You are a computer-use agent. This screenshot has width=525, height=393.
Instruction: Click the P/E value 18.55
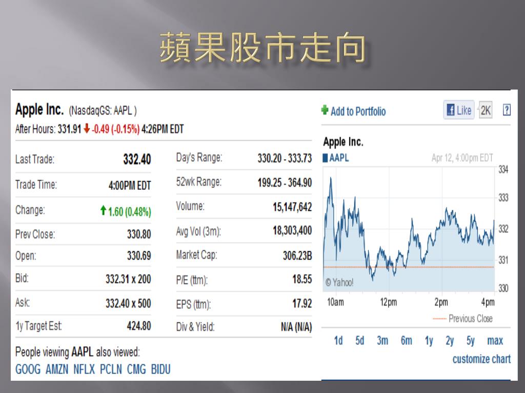(302, 279)
